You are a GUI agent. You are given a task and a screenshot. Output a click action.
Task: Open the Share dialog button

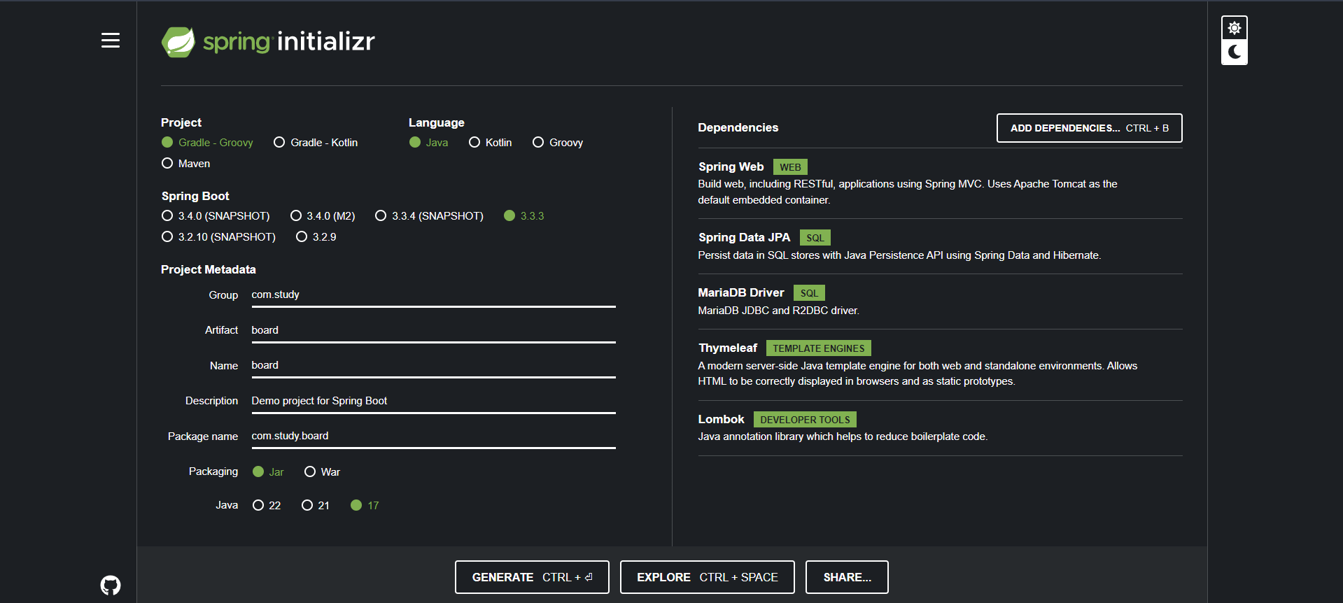tap(847, 577)
